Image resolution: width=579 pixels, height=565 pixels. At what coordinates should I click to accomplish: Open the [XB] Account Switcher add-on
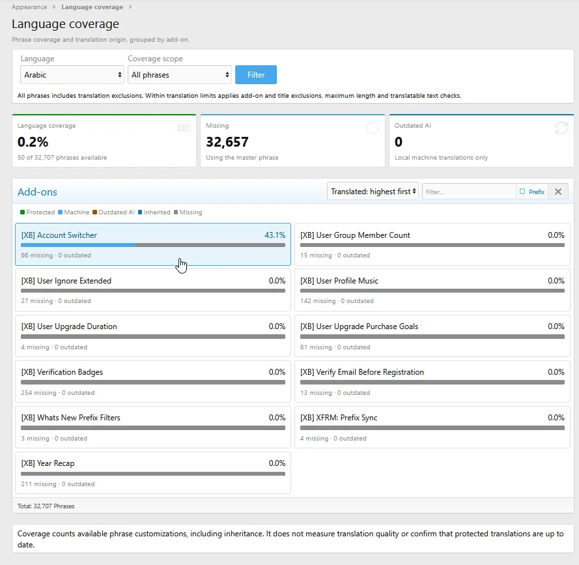(153, 244)
